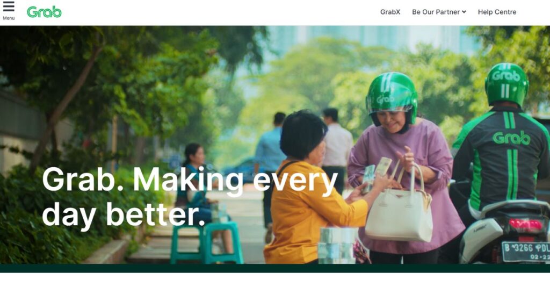This screenshot has height=308, width=550.
Task: Click the dark green bar below banner
Action: [x=275, y=268]
